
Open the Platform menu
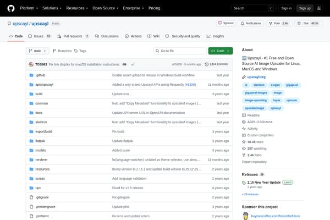click(x=29, y=8)
